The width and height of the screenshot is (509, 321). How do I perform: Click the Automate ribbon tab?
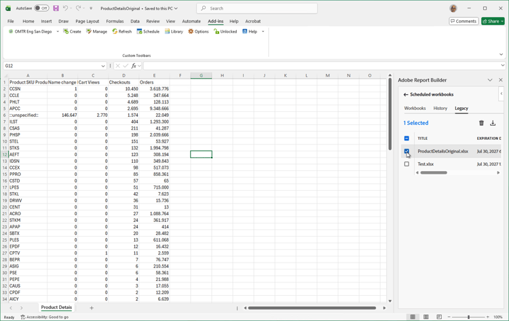pos(191,21)
